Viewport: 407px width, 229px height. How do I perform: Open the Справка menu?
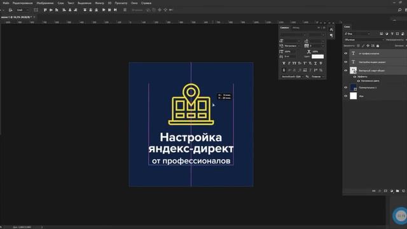tap(146, 3)
